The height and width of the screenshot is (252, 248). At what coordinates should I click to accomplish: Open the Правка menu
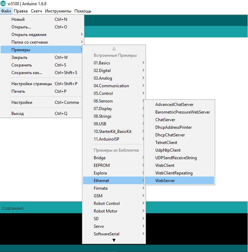pos(21,11)
